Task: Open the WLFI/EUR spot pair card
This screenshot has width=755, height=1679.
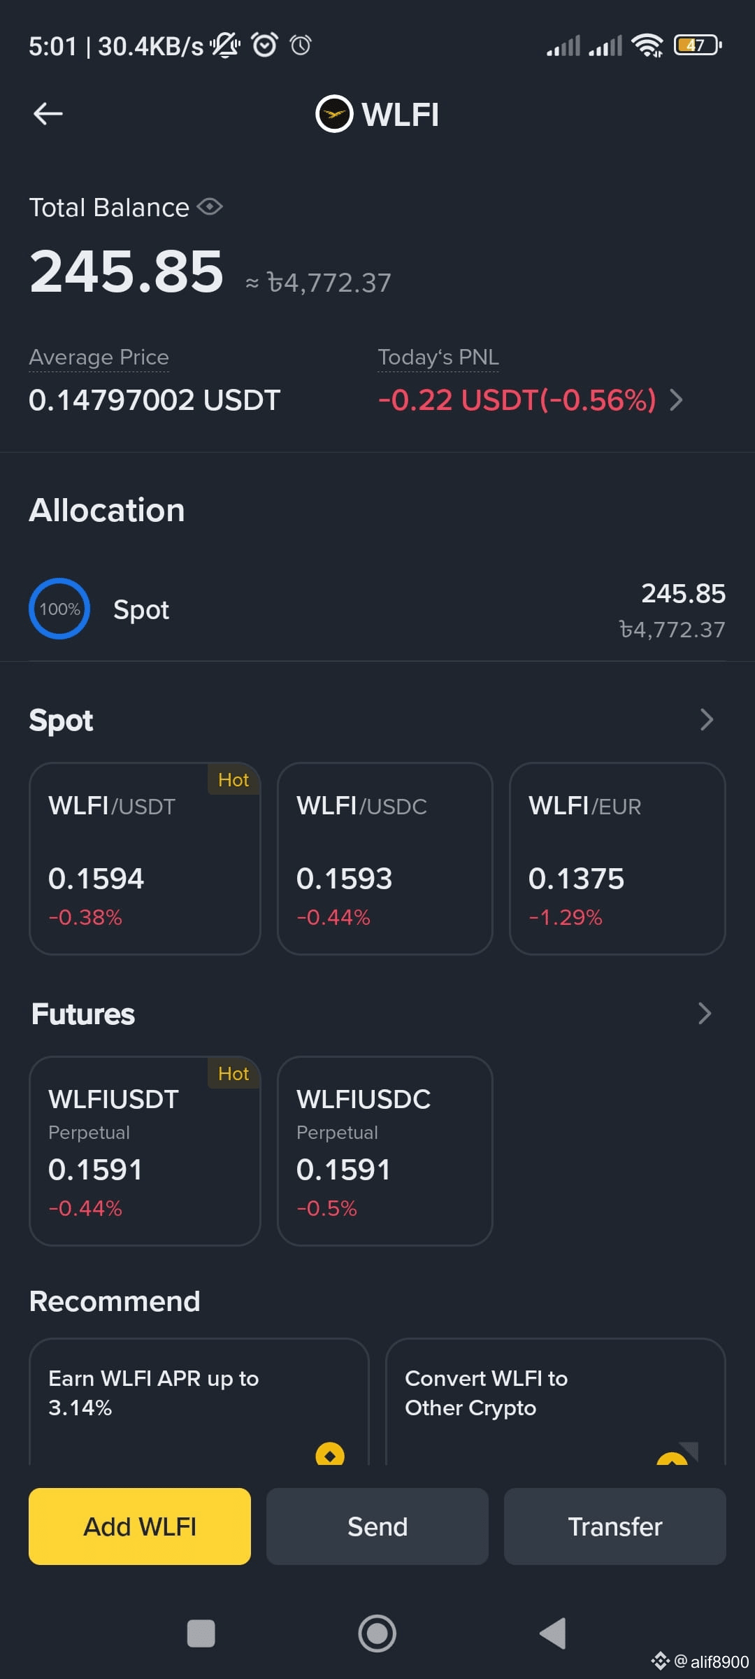Action: pyautogui.click(x=617, y=858)
